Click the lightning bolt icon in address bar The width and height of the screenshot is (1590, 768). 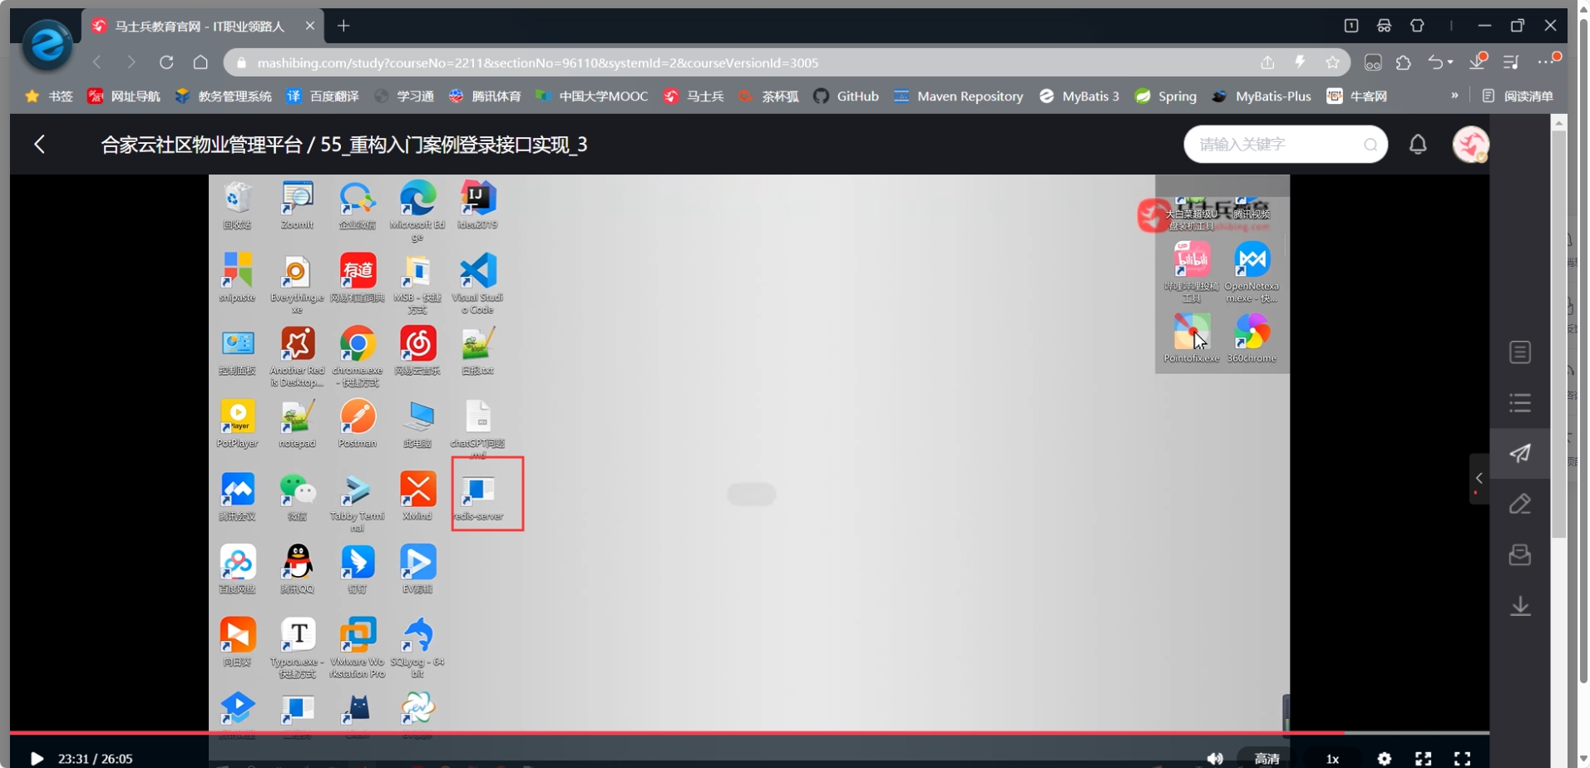(x=1300, y=62)
